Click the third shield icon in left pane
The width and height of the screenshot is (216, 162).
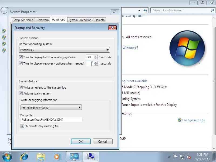pos(4,44)
